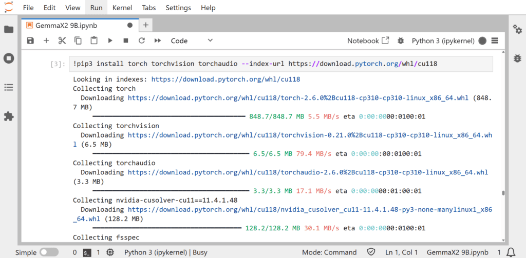Save the notebook with the disk icon

30,41
